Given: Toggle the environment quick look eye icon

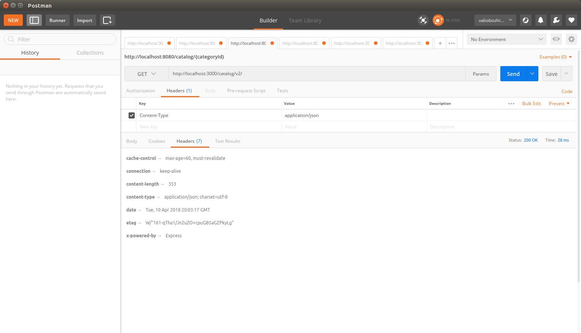Looking at the screenshot, I should (x=556, y=39).
